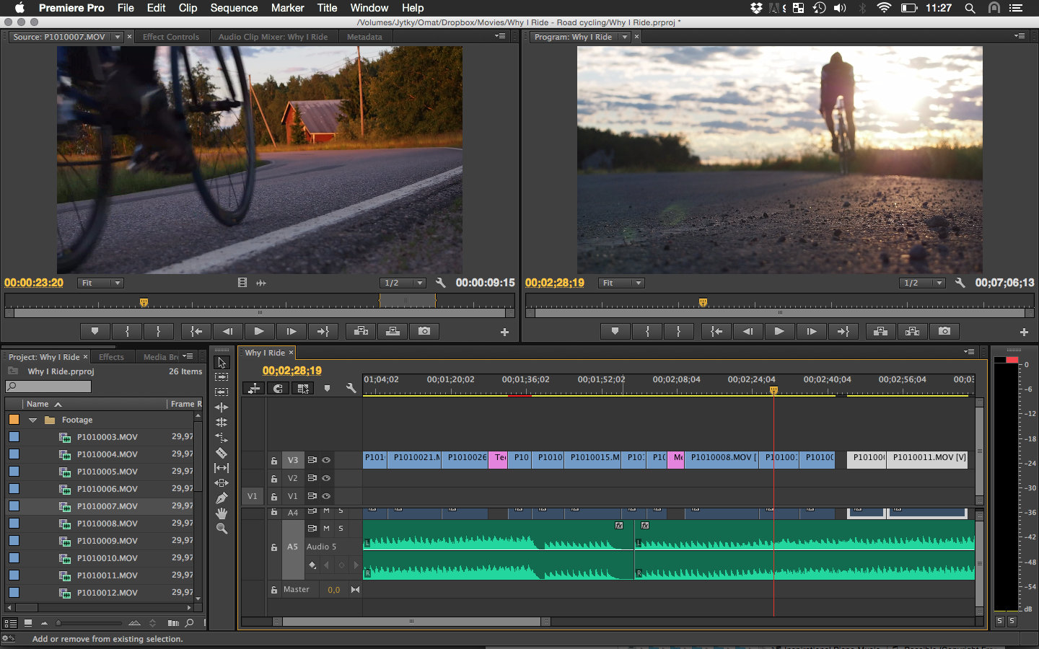1039x649 pixels.
Task: Open Program monitor 1/2 resolution dropdown
Action: (x=923, y=283)
